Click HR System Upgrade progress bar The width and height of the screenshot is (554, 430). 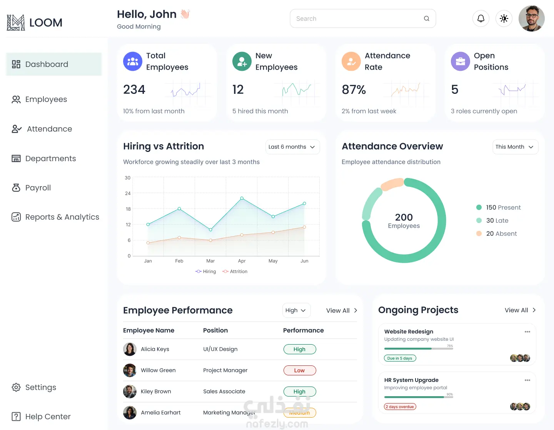click(419, 397)
